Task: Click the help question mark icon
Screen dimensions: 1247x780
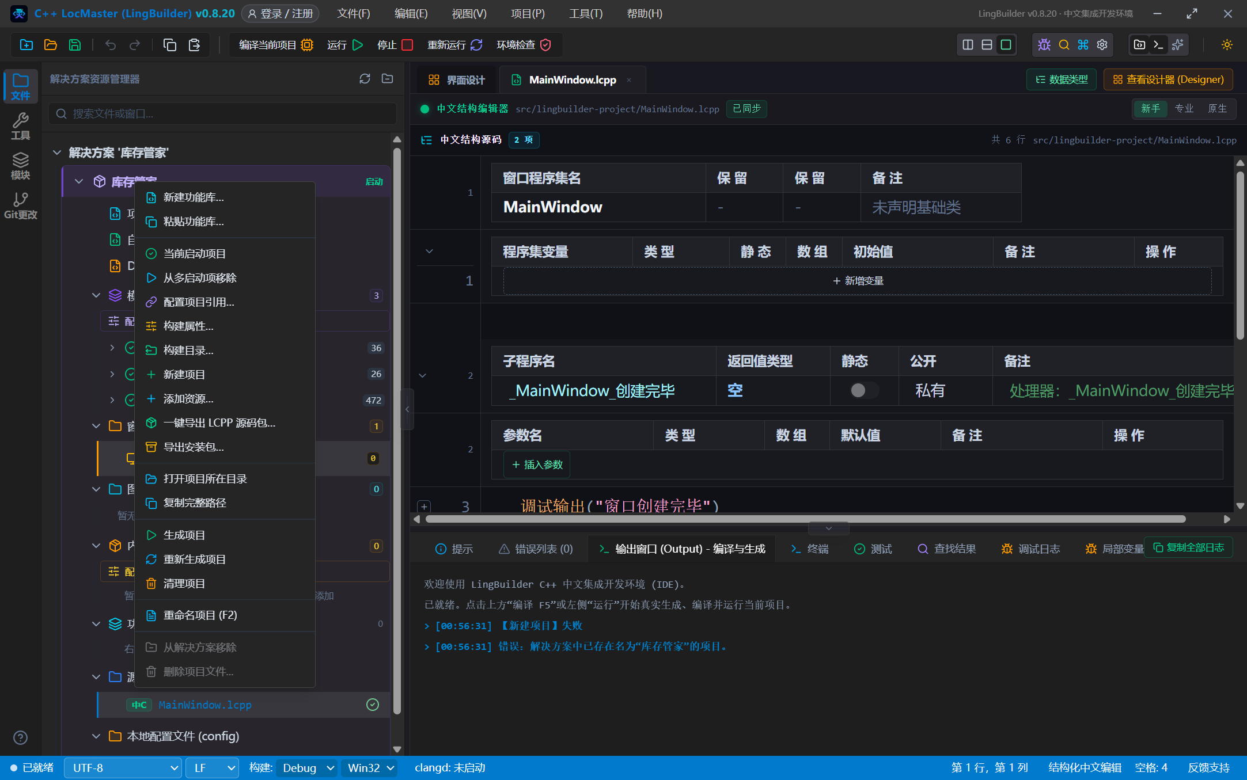Action: click(20, 737)
